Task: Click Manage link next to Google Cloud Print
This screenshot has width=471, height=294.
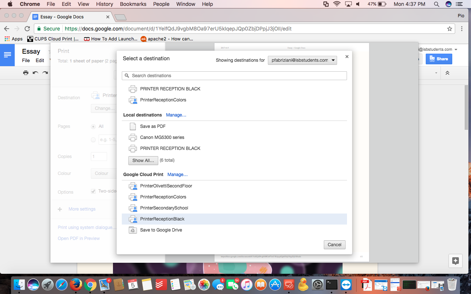Action: click(177, 175)
